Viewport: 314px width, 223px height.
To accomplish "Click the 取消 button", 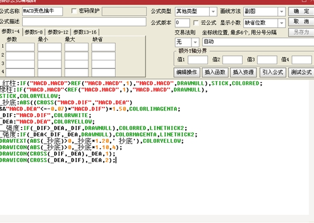I will [x=301, y=22].
